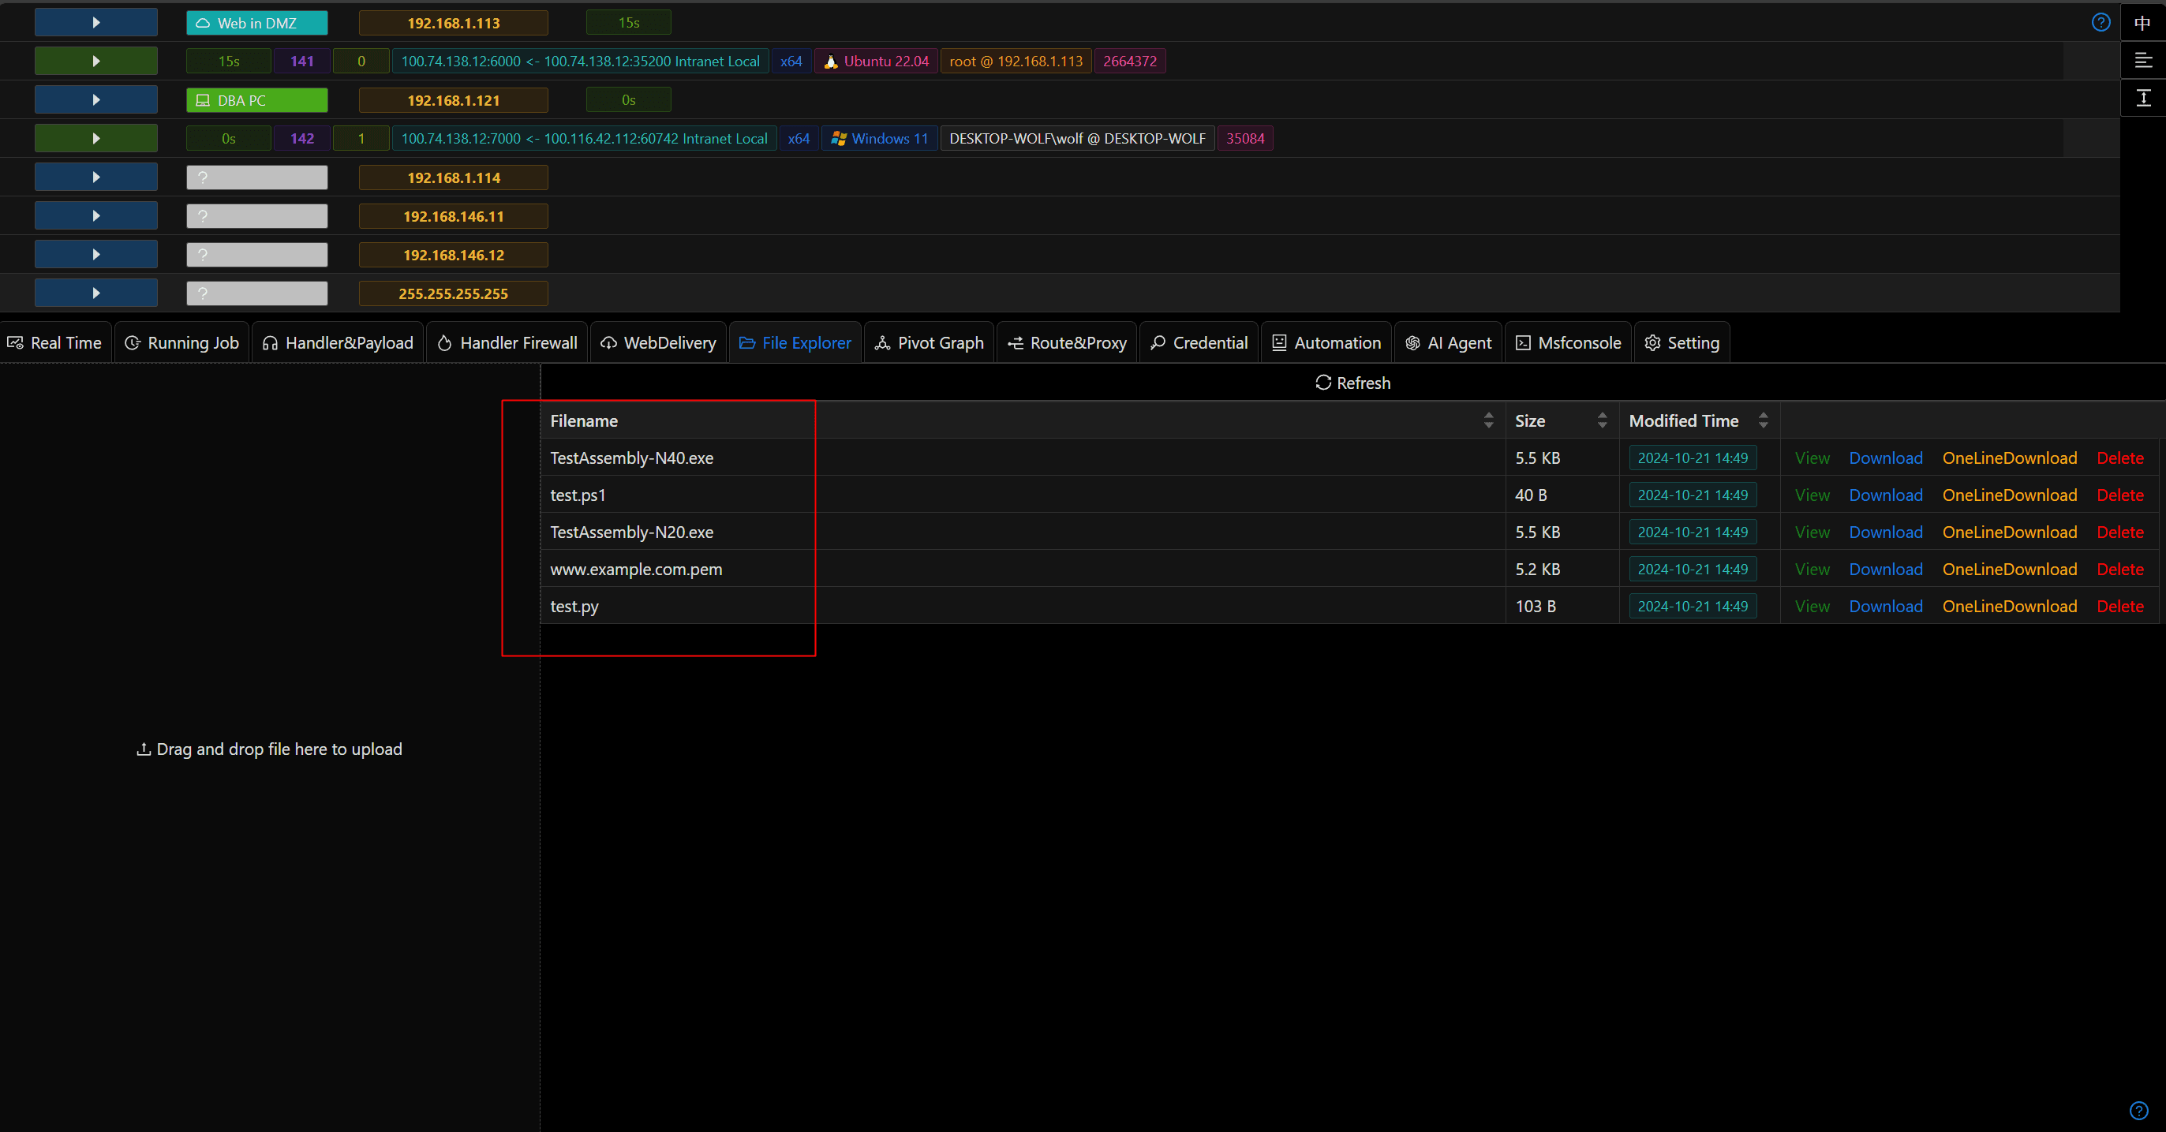Screen dimensions: 2166x1132
Task: Expand the 192.168.146.11 host row arrow
Action: tap(95, 216)
